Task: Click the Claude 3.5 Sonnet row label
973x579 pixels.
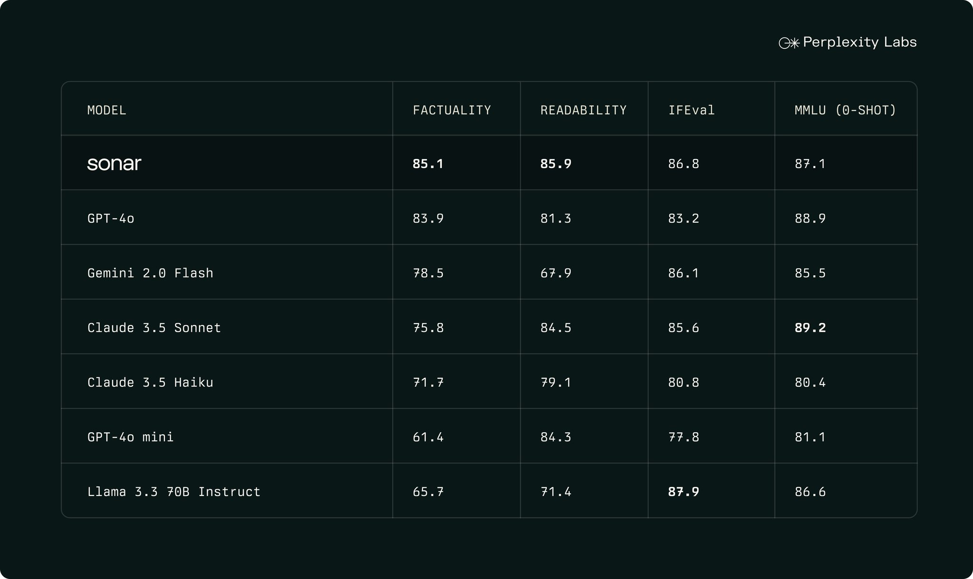Action: (x=154, y=327)
